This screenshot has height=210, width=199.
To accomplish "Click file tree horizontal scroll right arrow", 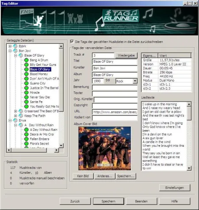I will click(x=56, y=150).
